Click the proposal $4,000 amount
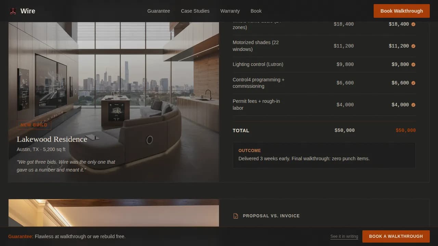Viewport: 438px width, 246px height. (345, 105)
